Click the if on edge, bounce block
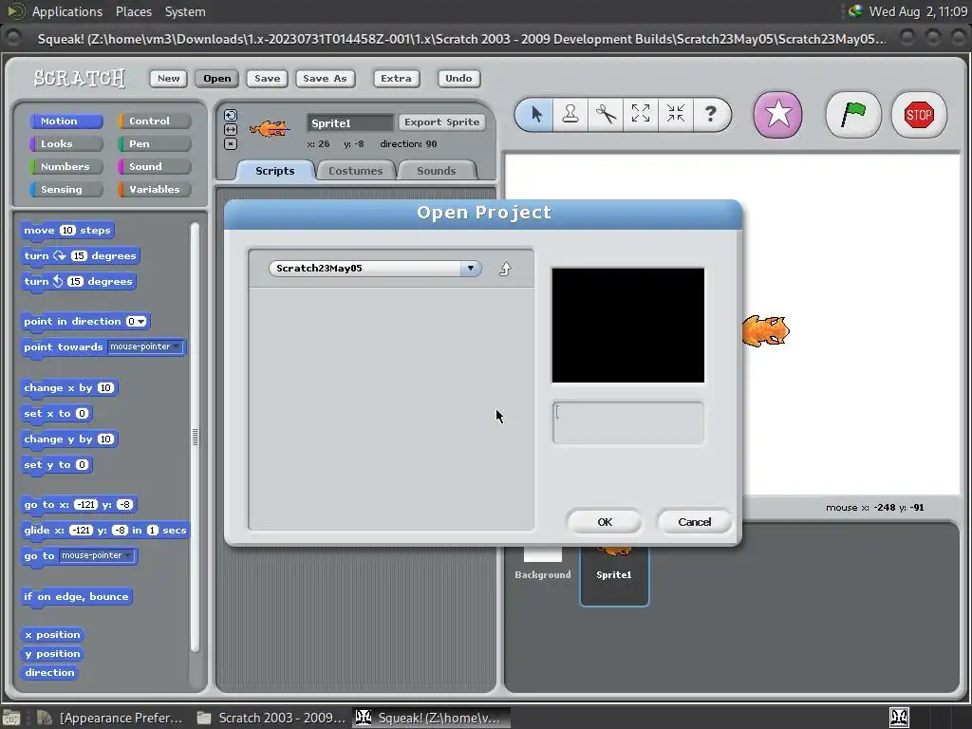The image size is (972, 729). click(x=76, y=596)
